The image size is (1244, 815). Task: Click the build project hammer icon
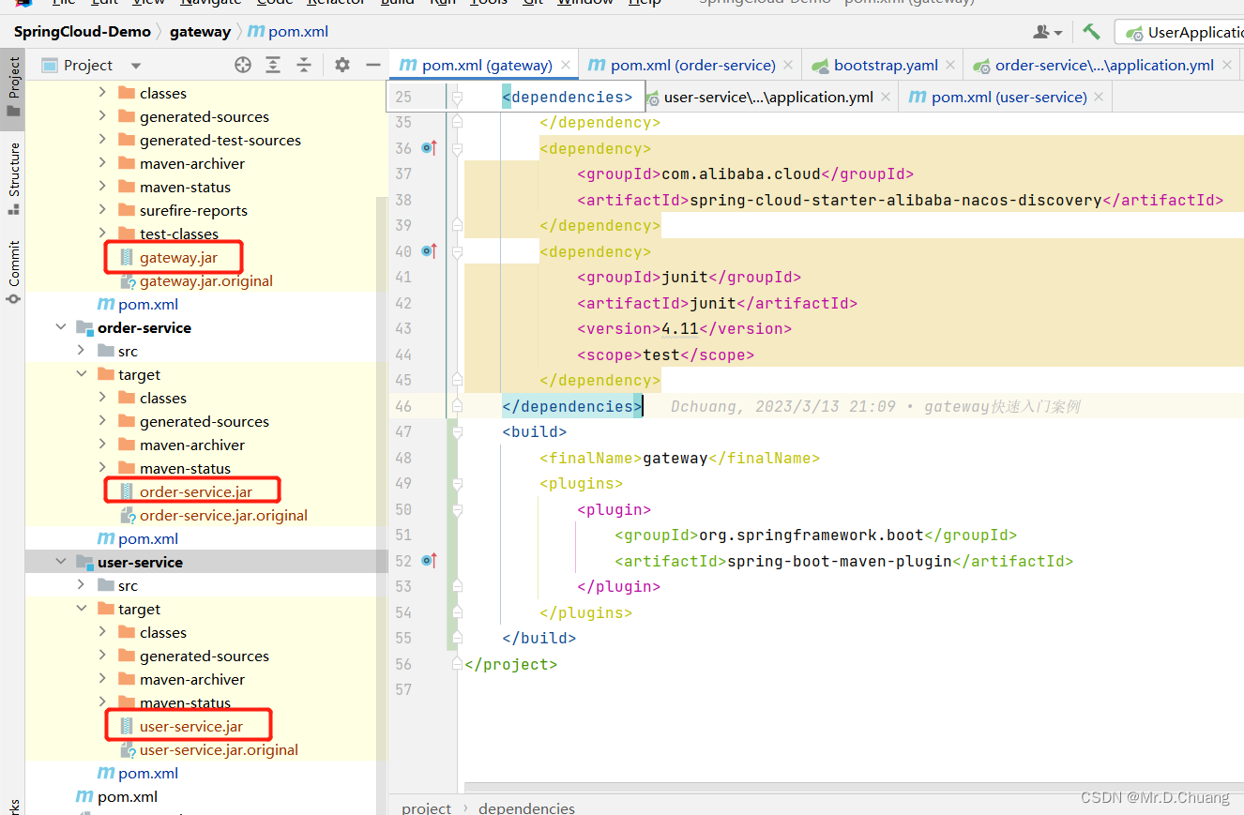point(1091,31)
